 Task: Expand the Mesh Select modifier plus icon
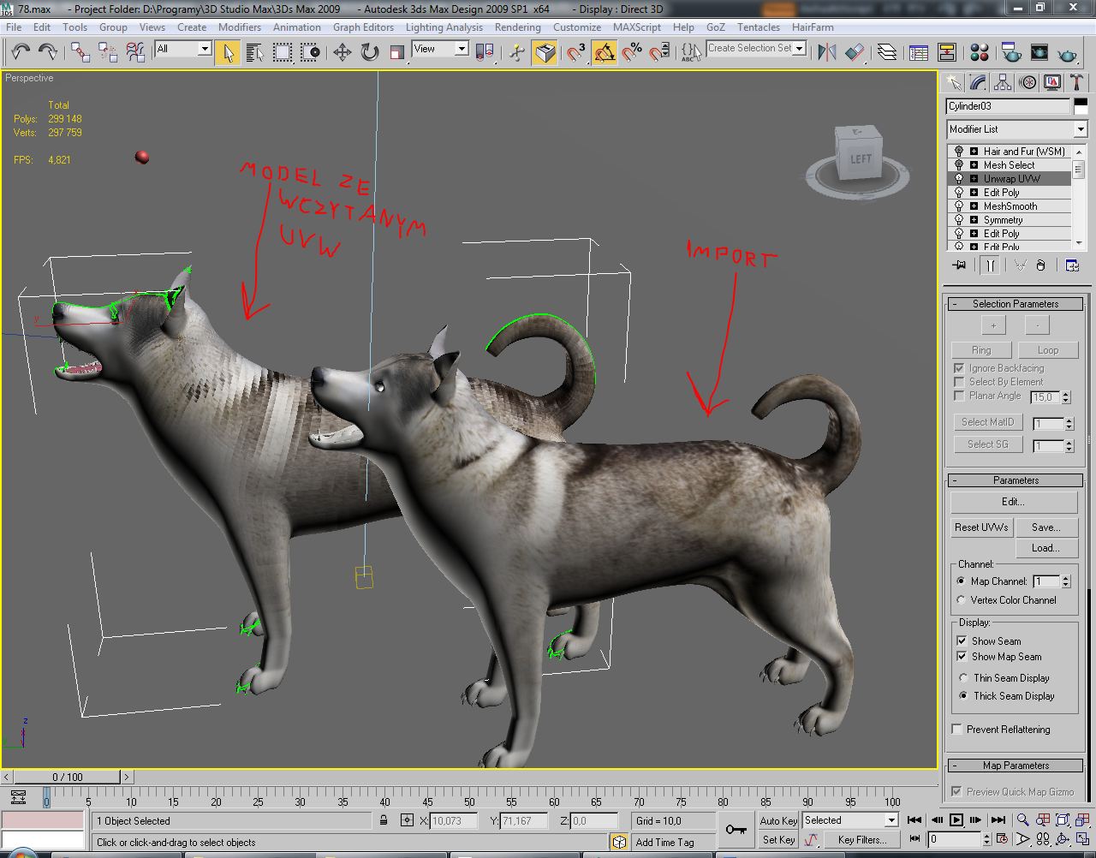point(974,165)
